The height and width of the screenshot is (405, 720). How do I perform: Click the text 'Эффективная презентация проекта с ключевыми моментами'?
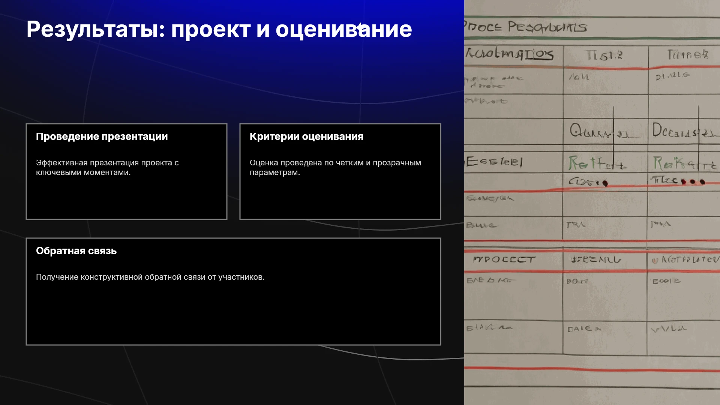click(107, 168)
